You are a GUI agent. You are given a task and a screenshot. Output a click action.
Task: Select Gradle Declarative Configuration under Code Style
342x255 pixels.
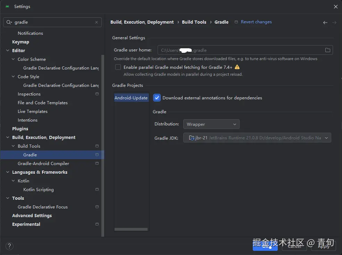point(61,85)
